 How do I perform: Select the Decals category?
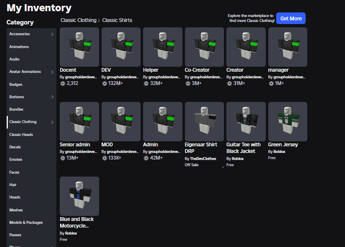click(x=32, y=147)
